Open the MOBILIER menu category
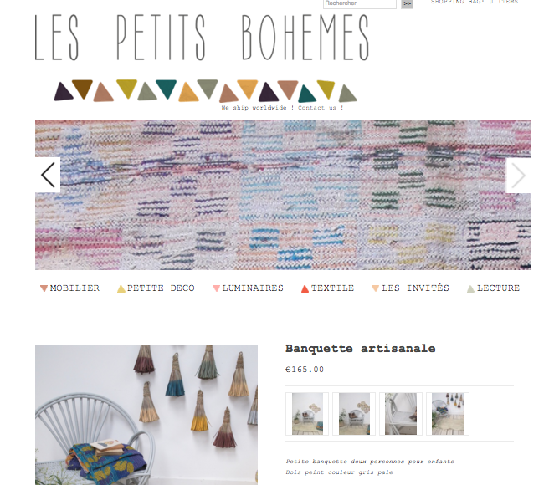The width and height of the screenshot is (549, 485). point(74,288)
